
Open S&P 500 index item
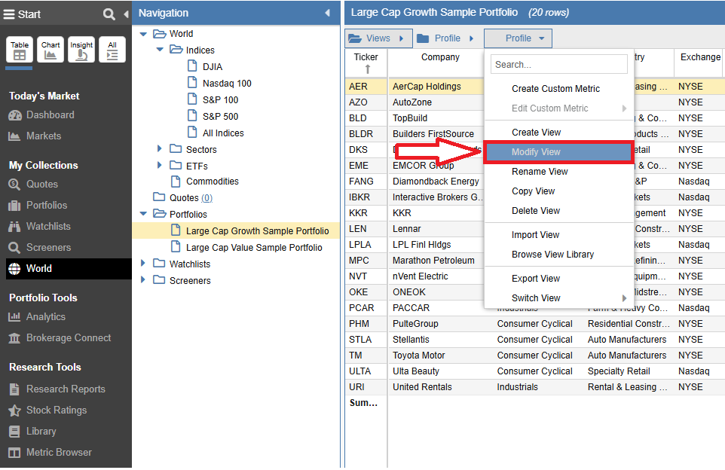pos(220,117)
